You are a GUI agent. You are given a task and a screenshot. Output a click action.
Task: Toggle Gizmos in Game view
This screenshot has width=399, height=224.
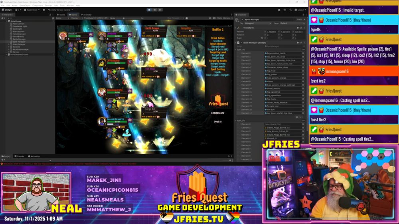(226, 18)
